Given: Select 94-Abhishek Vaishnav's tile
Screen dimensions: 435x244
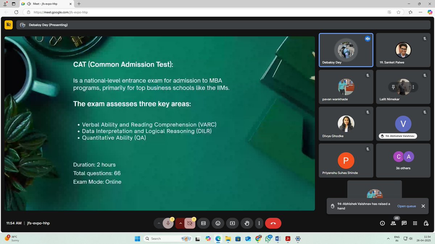Looking at the screenshot, I should pyautogui.click(x=403, y=124).
